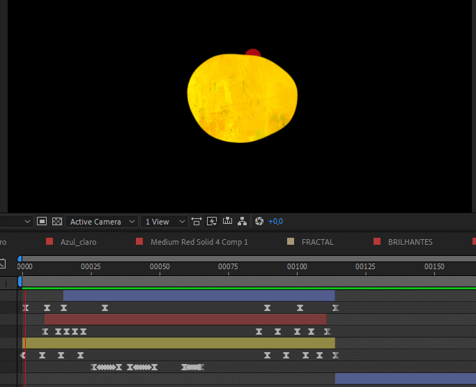
Task: Click the 00025 mark on time ruler
Action: click(91, 266)
